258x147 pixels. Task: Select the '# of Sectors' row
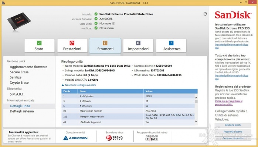coord(128,106)
